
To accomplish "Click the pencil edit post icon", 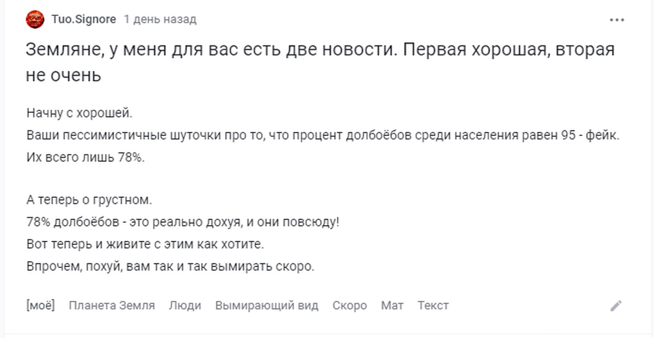I will point(616,306).
